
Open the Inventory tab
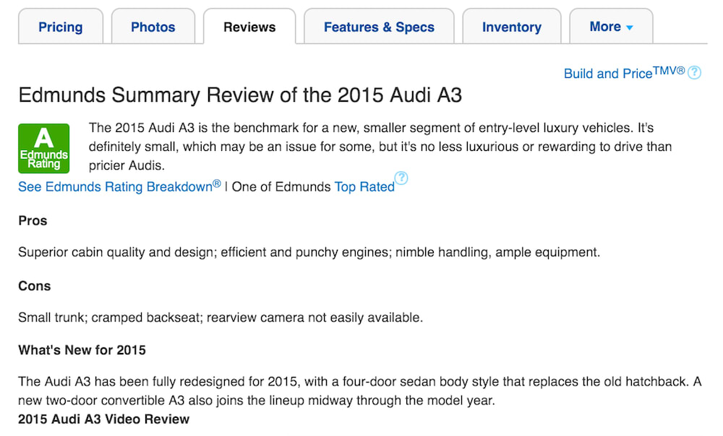(x=512, y=27)
